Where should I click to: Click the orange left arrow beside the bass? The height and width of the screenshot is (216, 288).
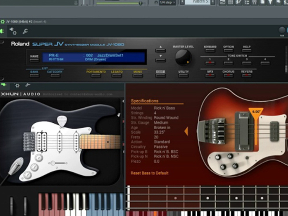[x=186, y=131]
